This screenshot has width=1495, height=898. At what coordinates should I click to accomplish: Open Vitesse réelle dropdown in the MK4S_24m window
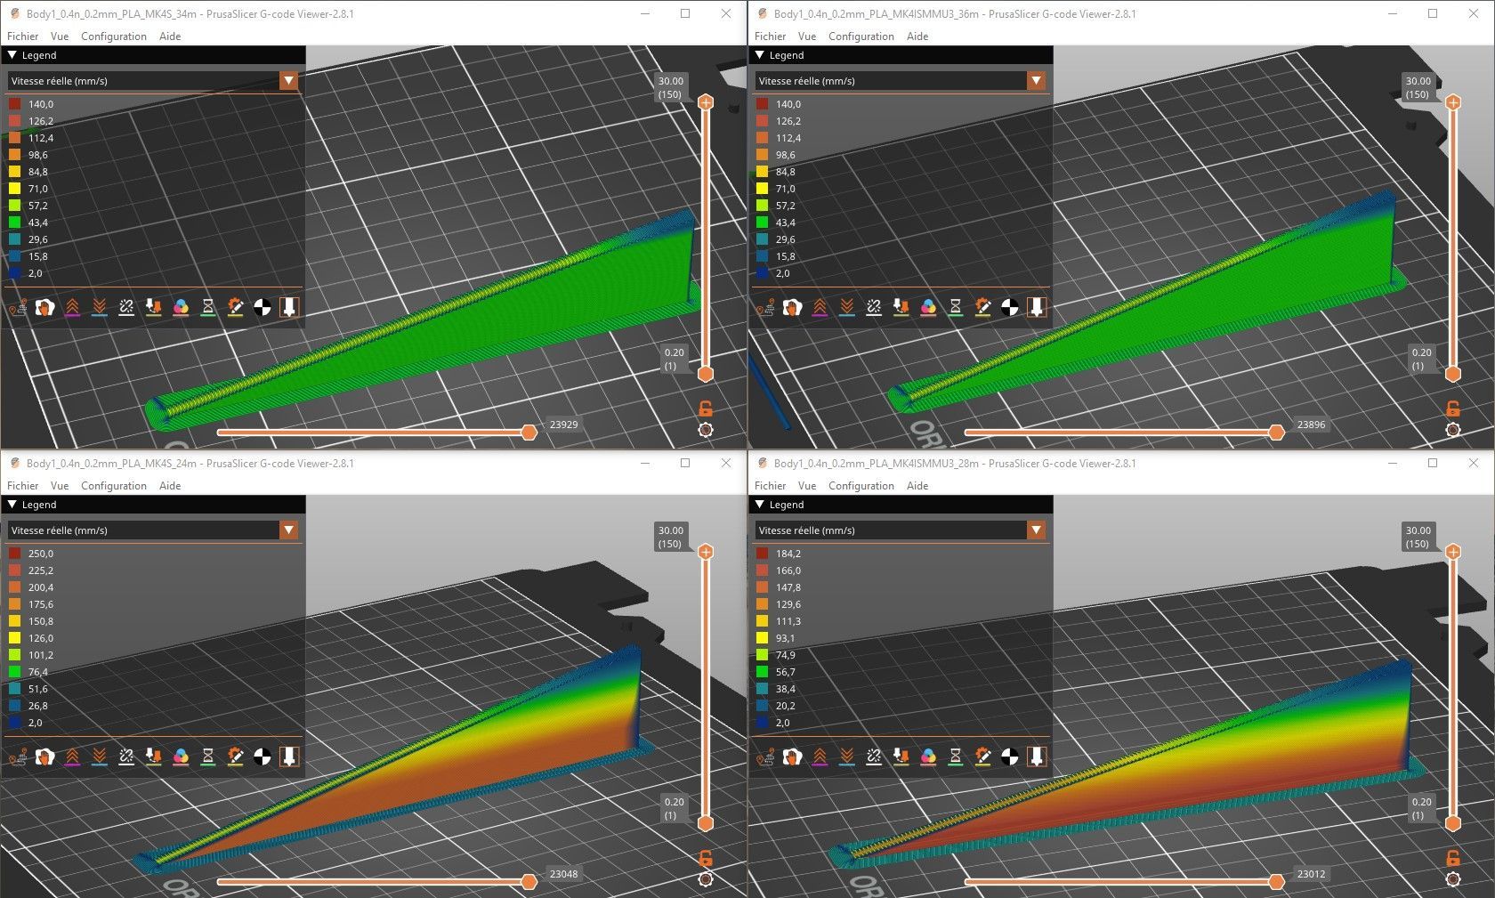tap(153, 530)
